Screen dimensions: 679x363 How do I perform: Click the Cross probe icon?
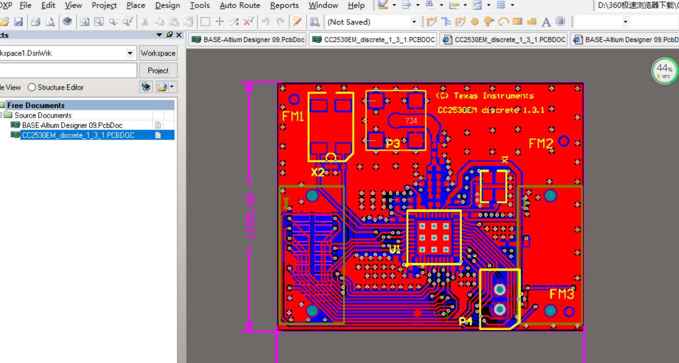[297, 22]
